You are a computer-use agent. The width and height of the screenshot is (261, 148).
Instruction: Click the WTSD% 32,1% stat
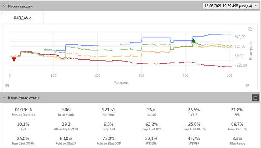tap(151, 140)
